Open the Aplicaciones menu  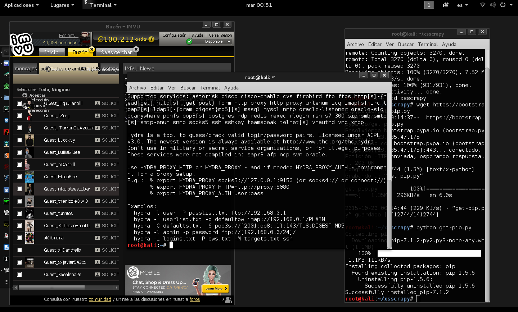tap(22, 5)
